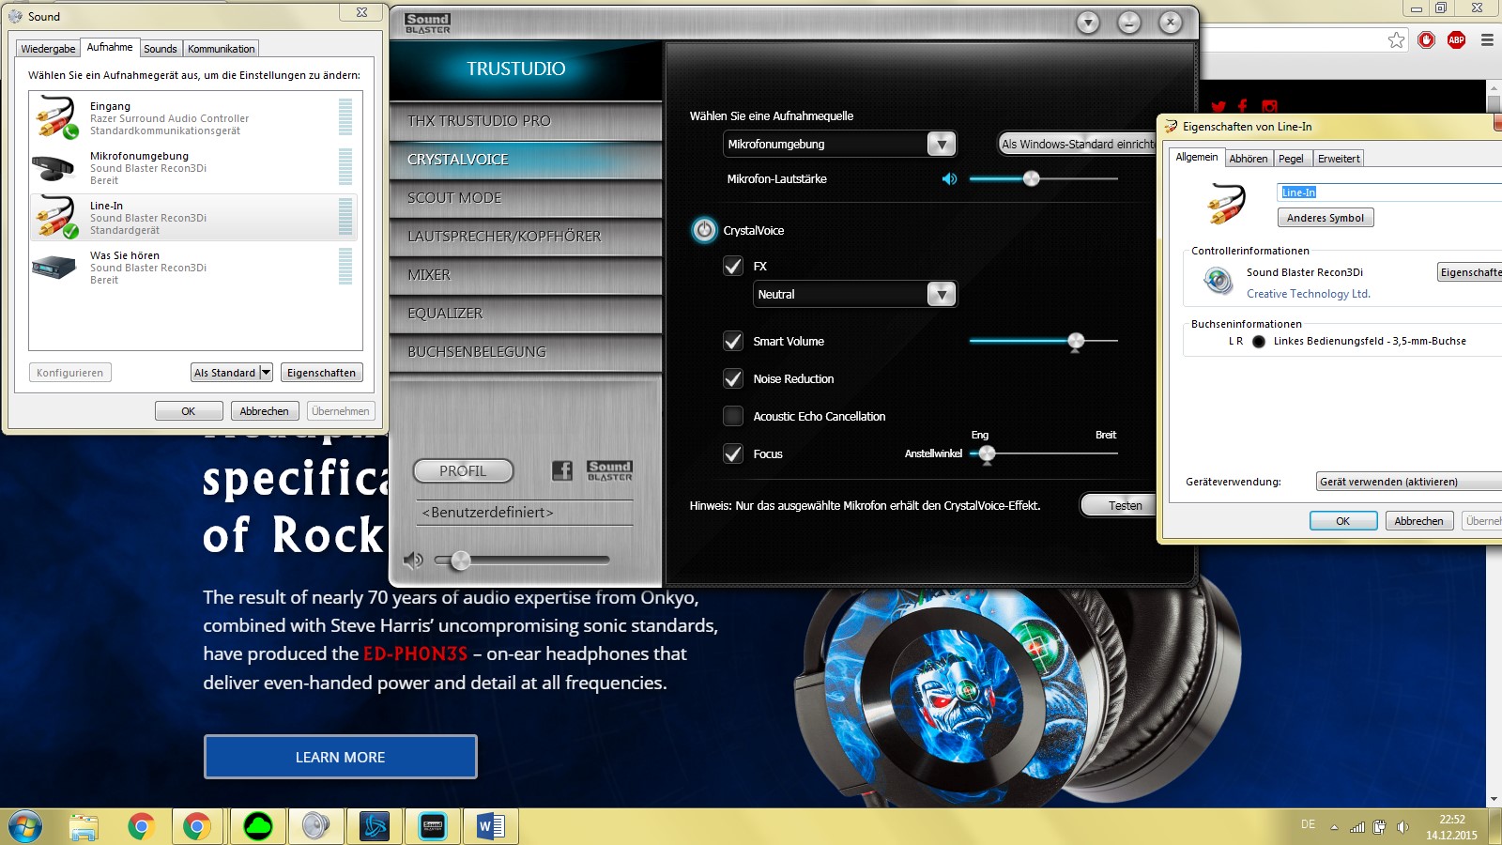Toggle the CrystalVoice power button
The width and height of the screenshot is (1502, 845).
pos(704,230)
